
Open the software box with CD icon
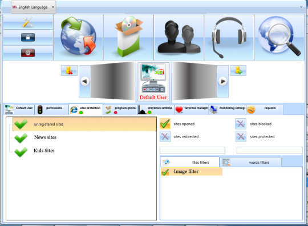(128, 37)
